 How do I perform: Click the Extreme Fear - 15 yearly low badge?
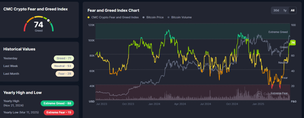point(59,112)
